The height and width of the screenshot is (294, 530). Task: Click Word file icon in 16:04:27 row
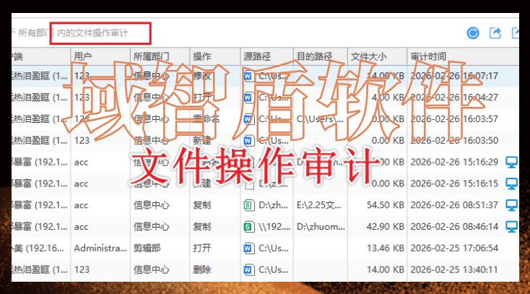tap(249, 98)
